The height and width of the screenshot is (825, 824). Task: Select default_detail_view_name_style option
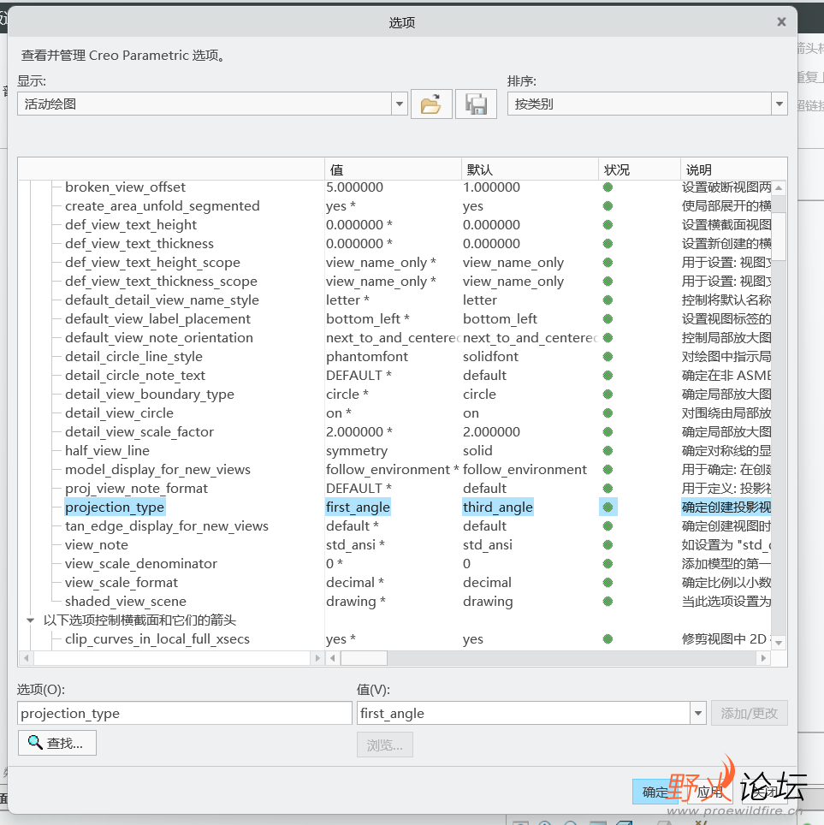[x=162, y=300]
